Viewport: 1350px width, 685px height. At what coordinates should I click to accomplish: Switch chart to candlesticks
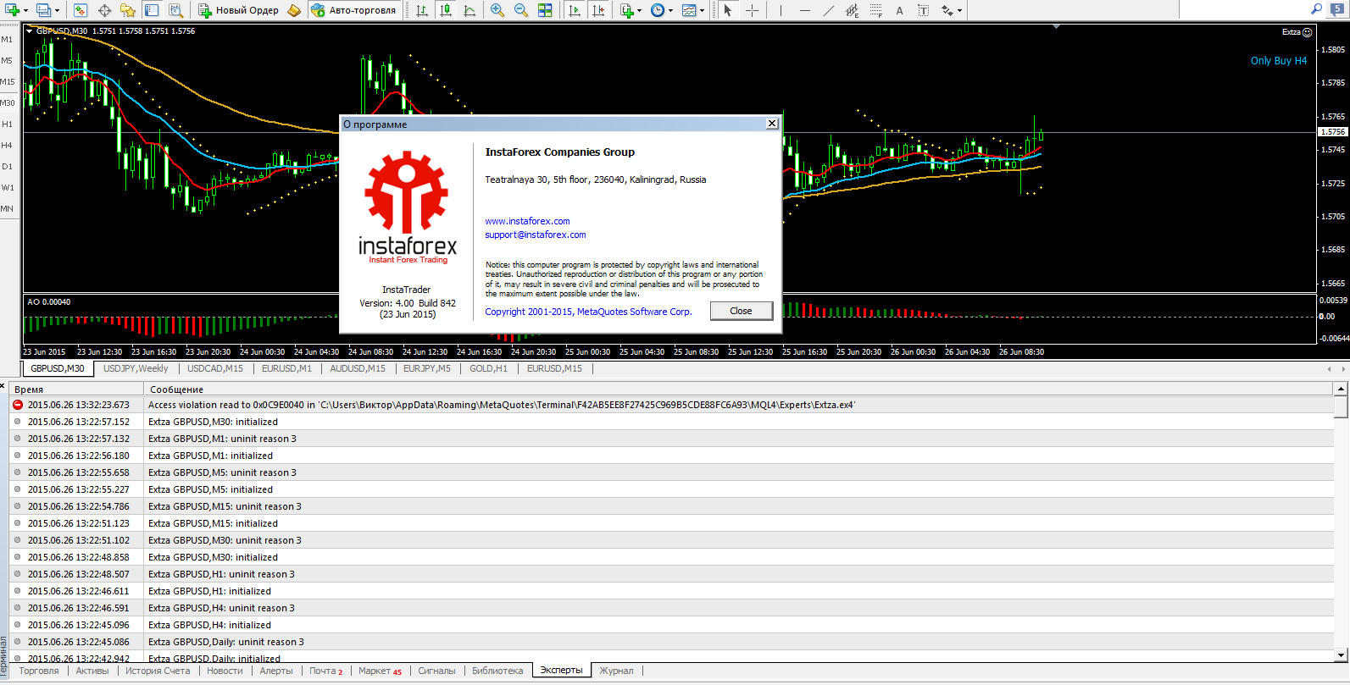click(446, 10)
